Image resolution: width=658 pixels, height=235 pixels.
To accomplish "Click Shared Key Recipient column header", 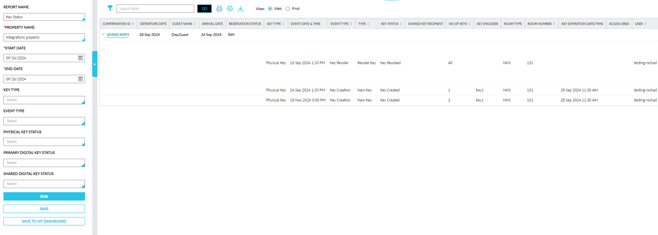I will pos(426,24).
